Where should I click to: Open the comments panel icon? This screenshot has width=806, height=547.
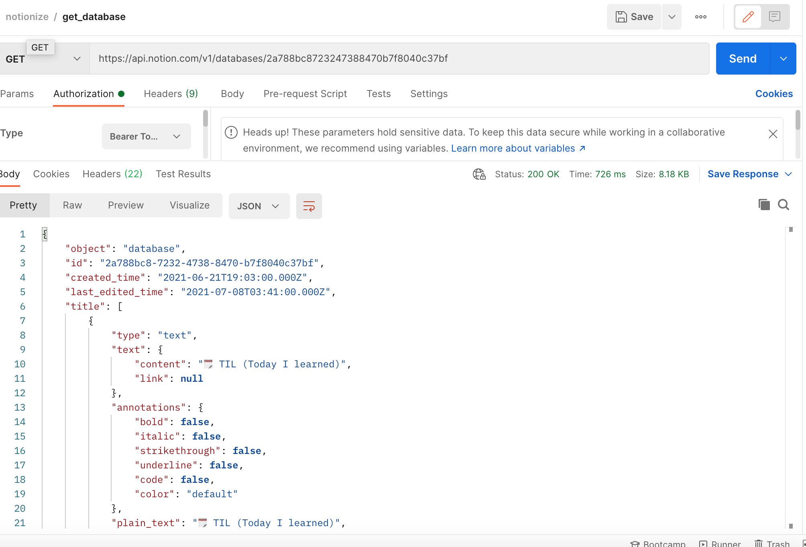(x=774, y=17)
